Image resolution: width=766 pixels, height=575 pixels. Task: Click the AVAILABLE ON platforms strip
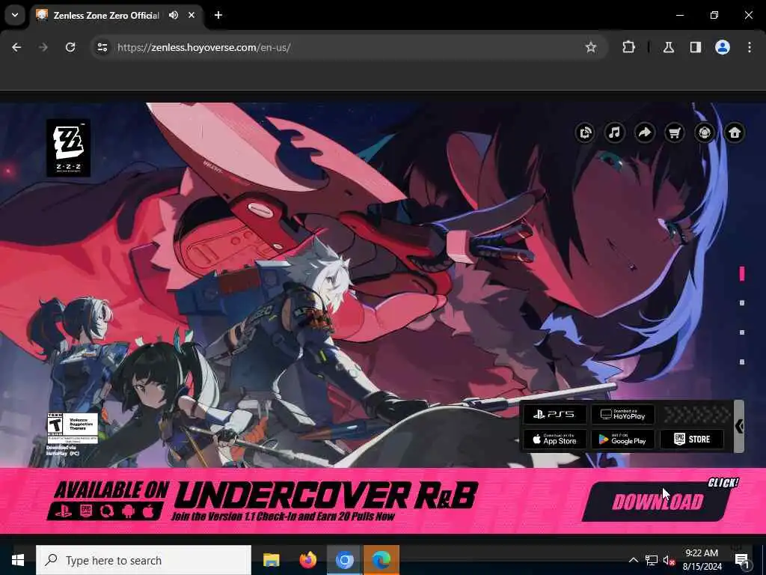click(x=108, y=499)
